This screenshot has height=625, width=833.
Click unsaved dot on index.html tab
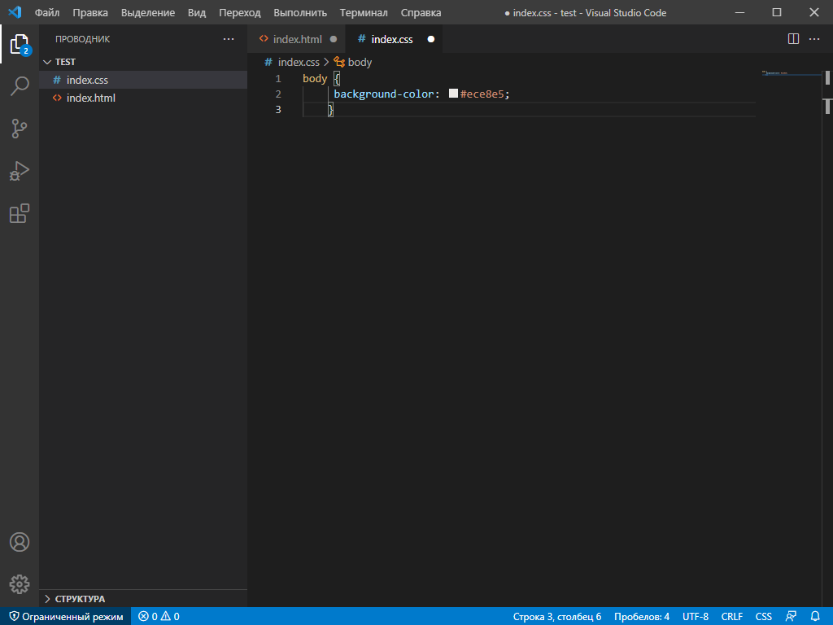tap(334, 39)
